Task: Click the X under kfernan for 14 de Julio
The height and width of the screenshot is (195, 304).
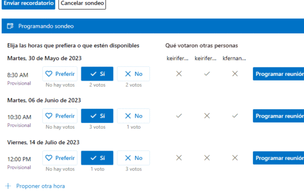Action: click(x=235, y=158)
